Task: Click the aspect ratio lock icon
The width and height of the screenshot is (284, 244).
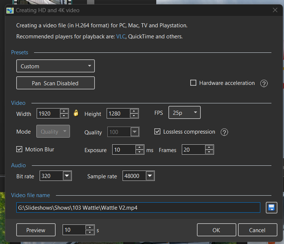Action: 76,113
